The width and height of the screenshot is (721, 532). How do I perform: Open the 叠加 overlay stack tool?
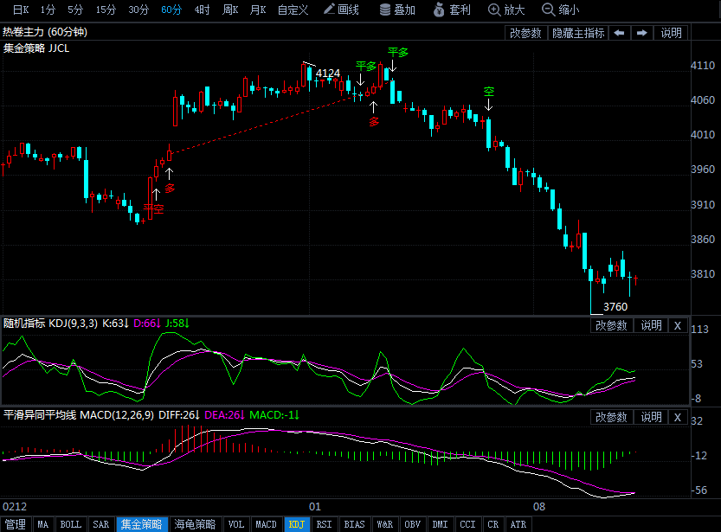[x=398, y=10]
